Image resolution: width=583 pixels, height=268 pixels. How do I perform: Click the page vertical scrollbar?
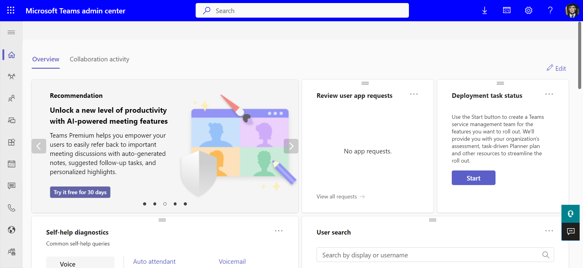click(x=580, y=56)
